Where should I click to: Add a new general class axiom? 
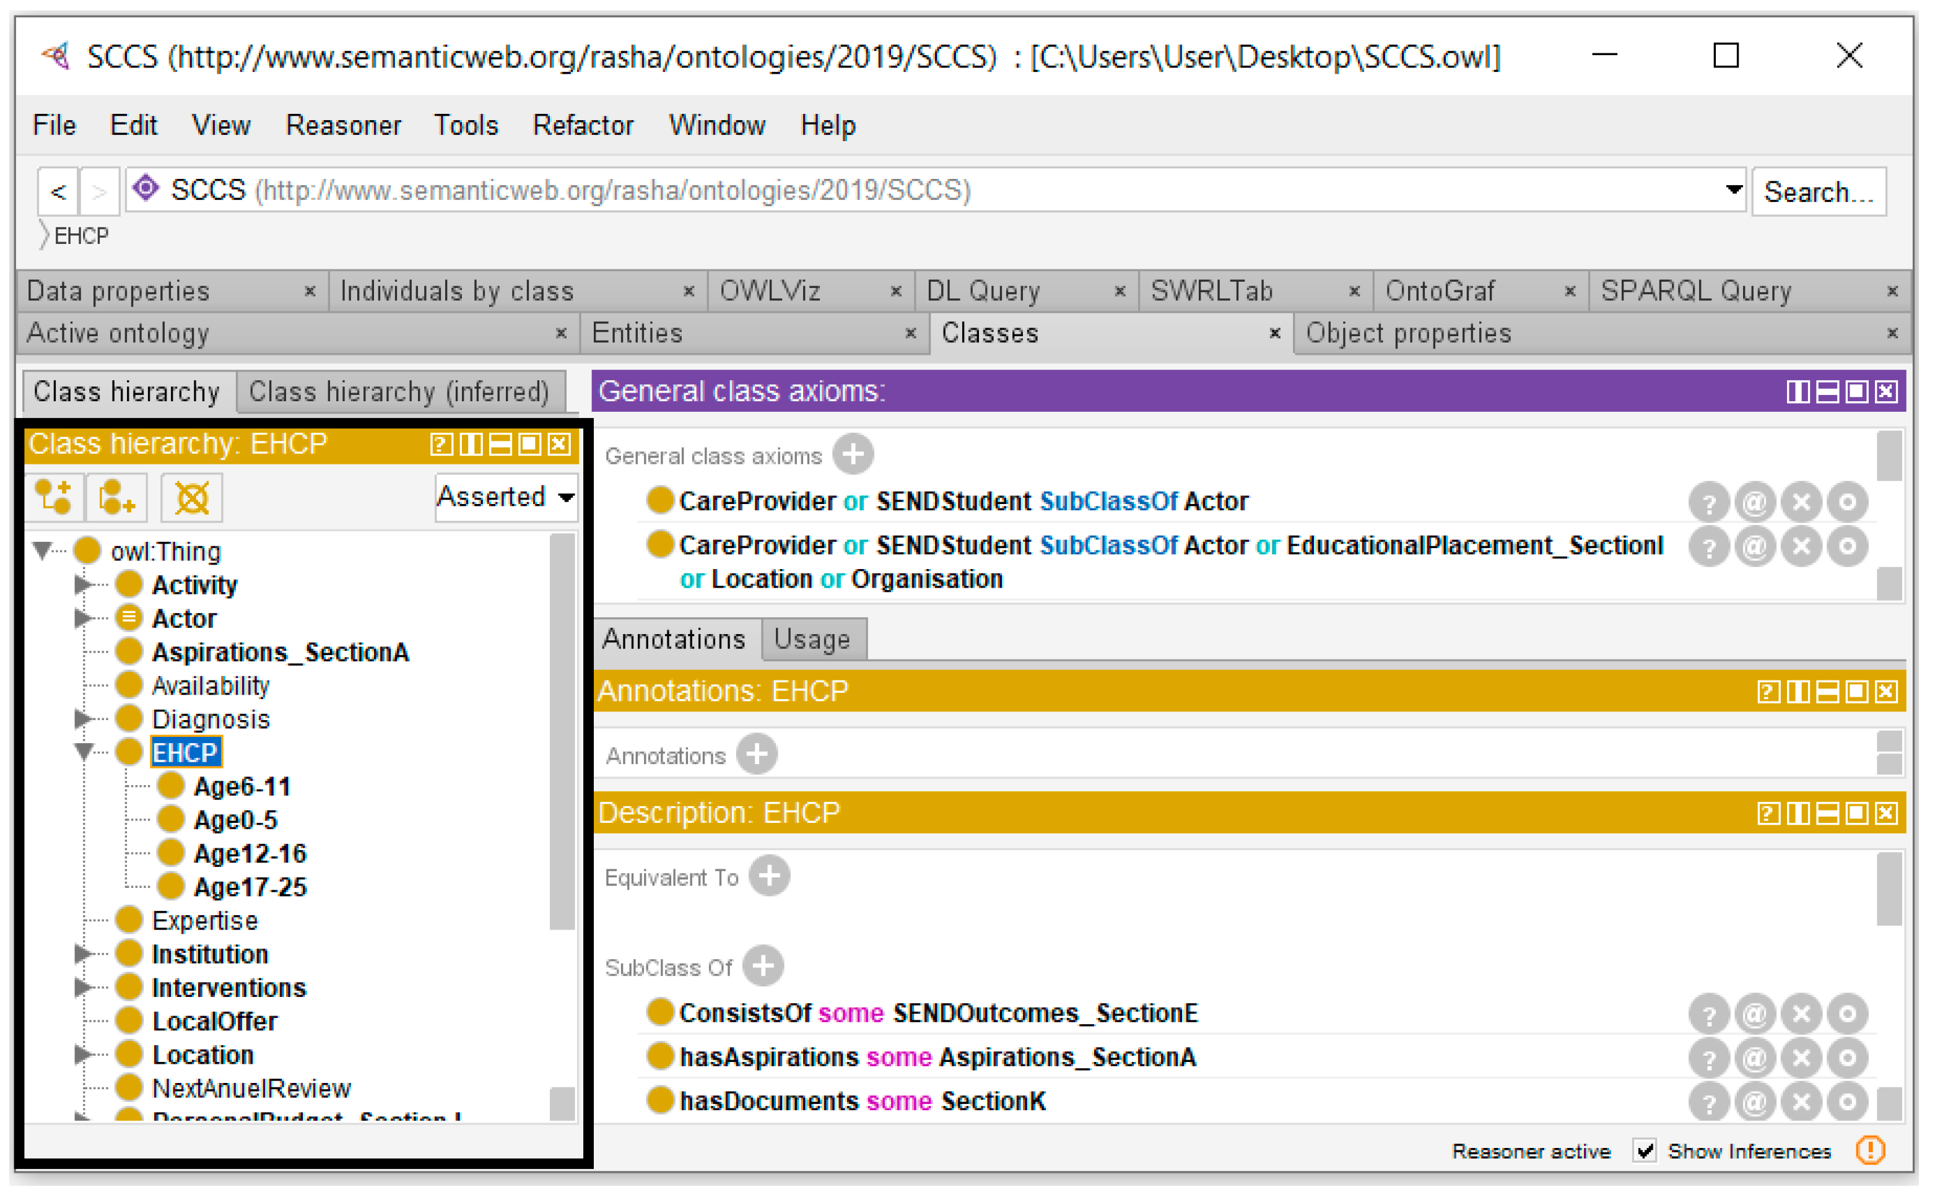(x=853, y=454)
